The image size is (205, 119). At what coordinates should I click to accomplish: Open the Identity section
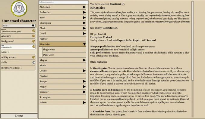(x=18, y=31)
